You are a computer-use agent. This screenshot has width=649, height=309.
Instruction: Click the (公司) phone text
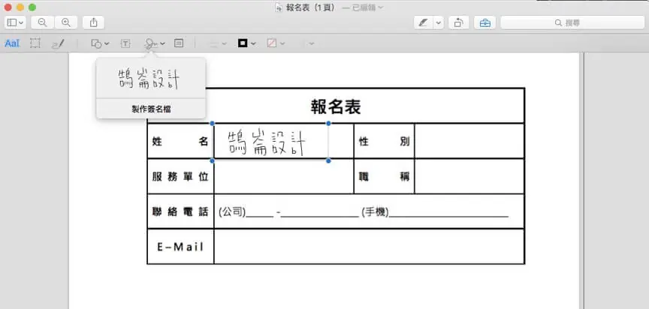232,212
